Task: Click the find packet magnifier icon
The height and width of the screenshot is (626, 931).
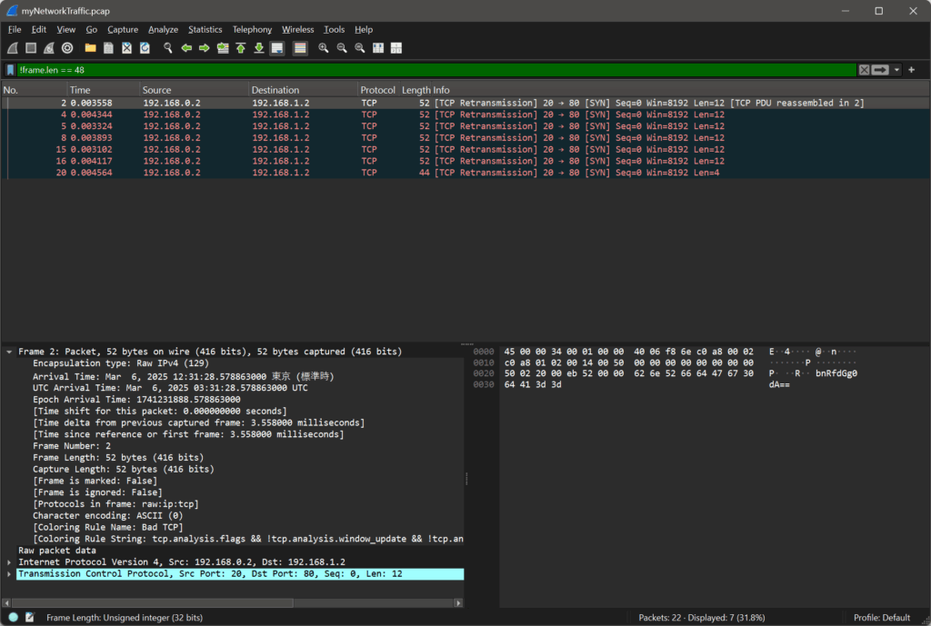Action: pos(167,47)
